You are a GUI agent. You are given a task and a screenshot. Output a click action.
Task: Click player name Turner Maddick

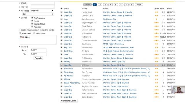click(88, 83)
